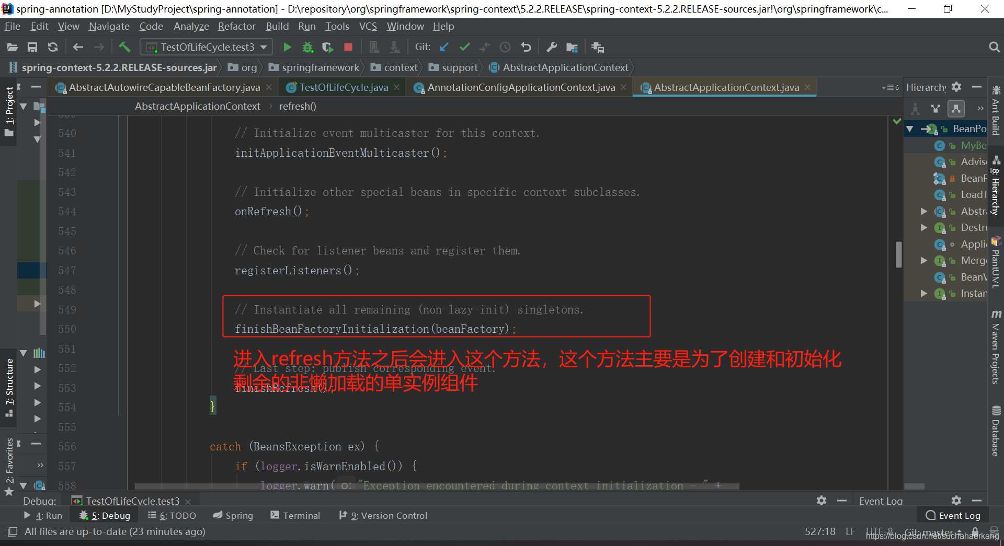The image size is (1004, 546).
Task: Close the AbstractApplicationContext.java tab
Action: (x=807, y=87)
